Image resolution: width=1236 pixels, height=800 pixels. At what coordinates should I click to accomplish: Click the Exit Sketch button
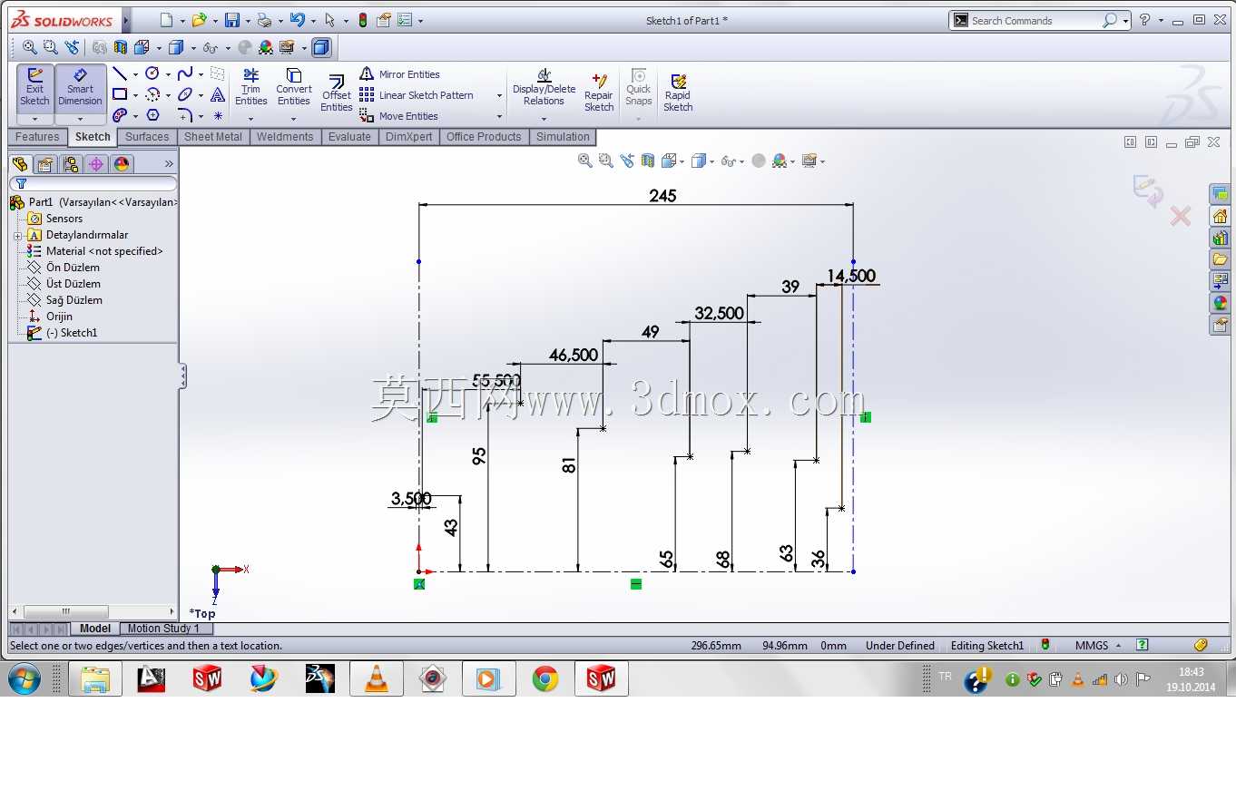(34, 88)
